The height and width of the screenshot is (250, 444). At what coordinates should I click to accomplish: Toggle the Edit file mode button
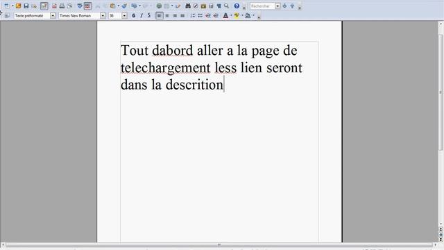(x=44, y=6)
